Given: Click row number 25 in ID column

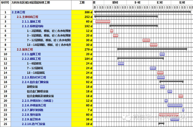Looking at the screenshot, I should click(5, 124).
